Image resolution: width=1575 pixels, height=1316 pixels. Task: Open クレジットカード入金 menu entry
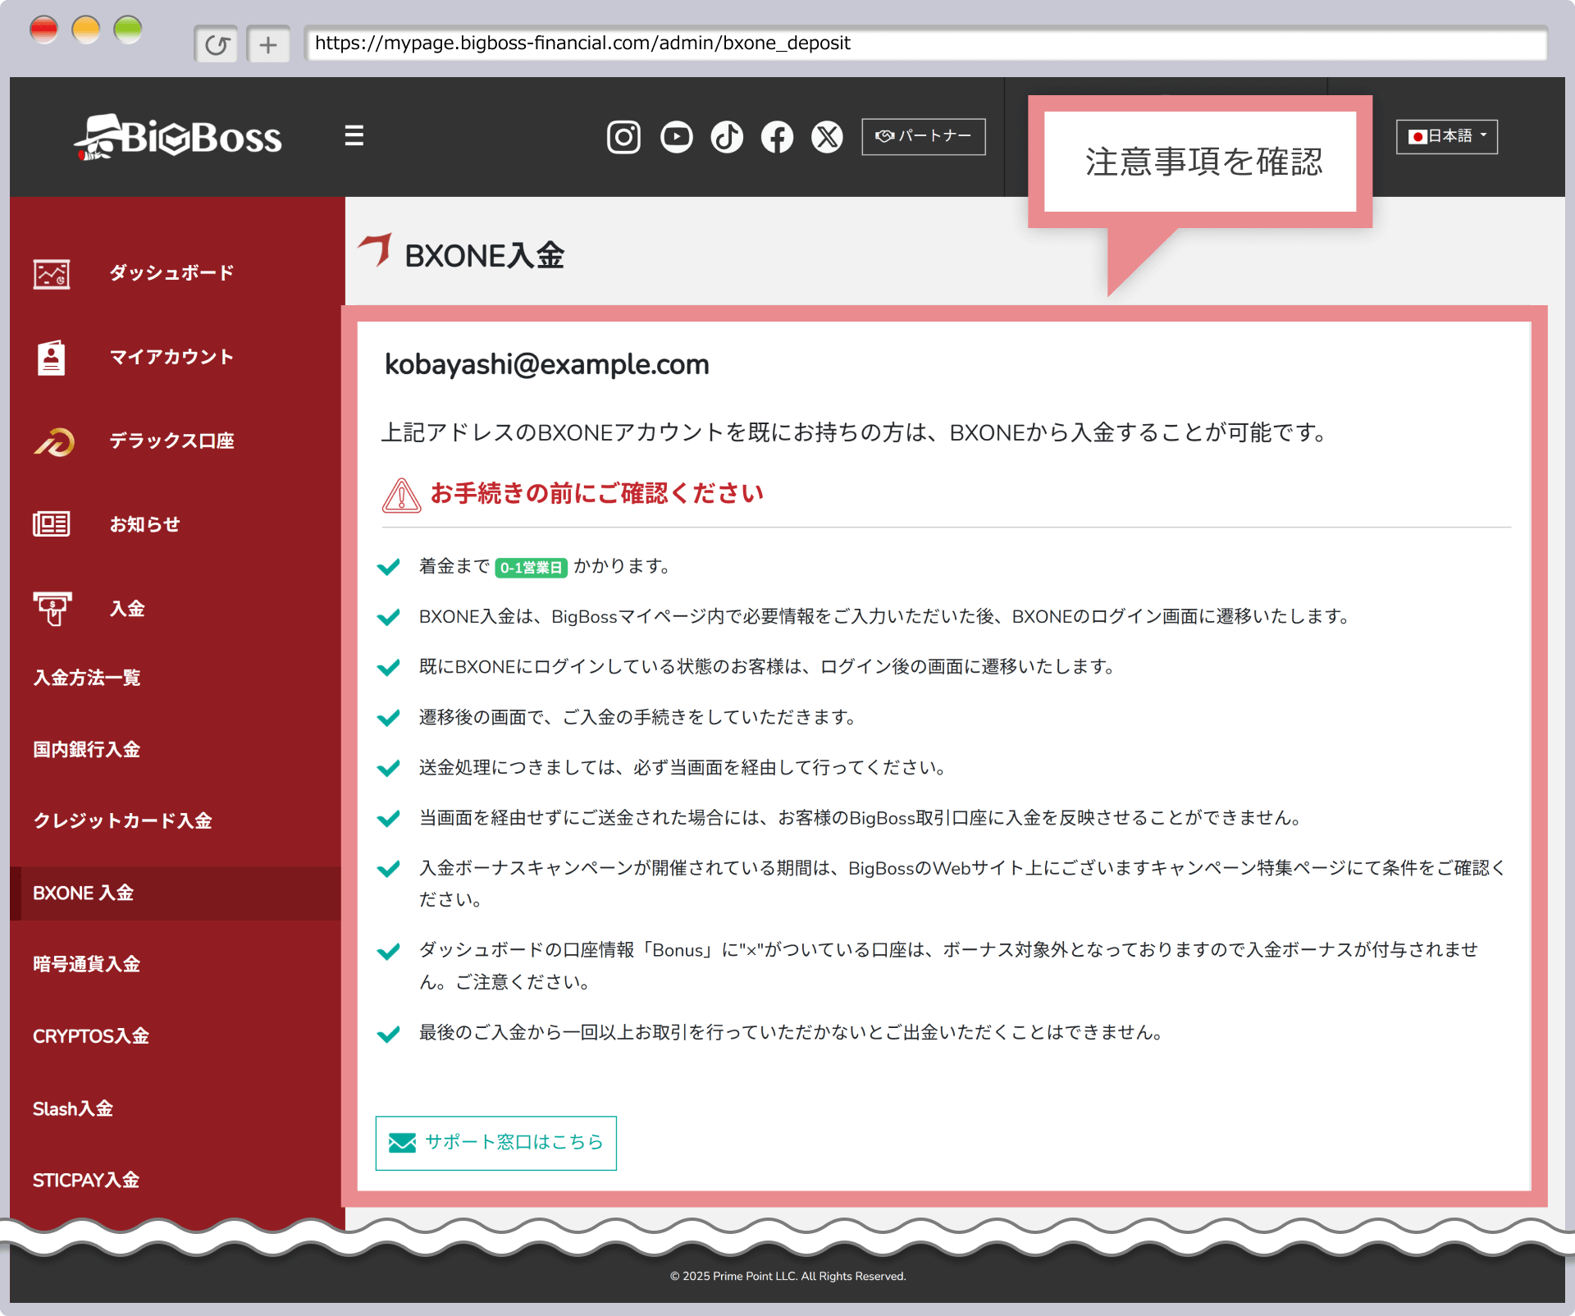[122, 820]
